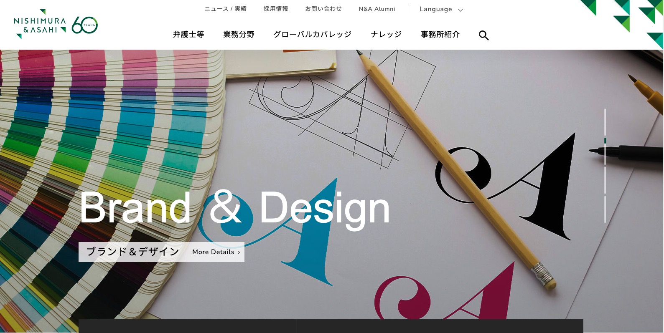Open the お問い合わせ contact link
The width and height of the screenshot is (664, 333).
pyautogui.click(x=323, y=9)
